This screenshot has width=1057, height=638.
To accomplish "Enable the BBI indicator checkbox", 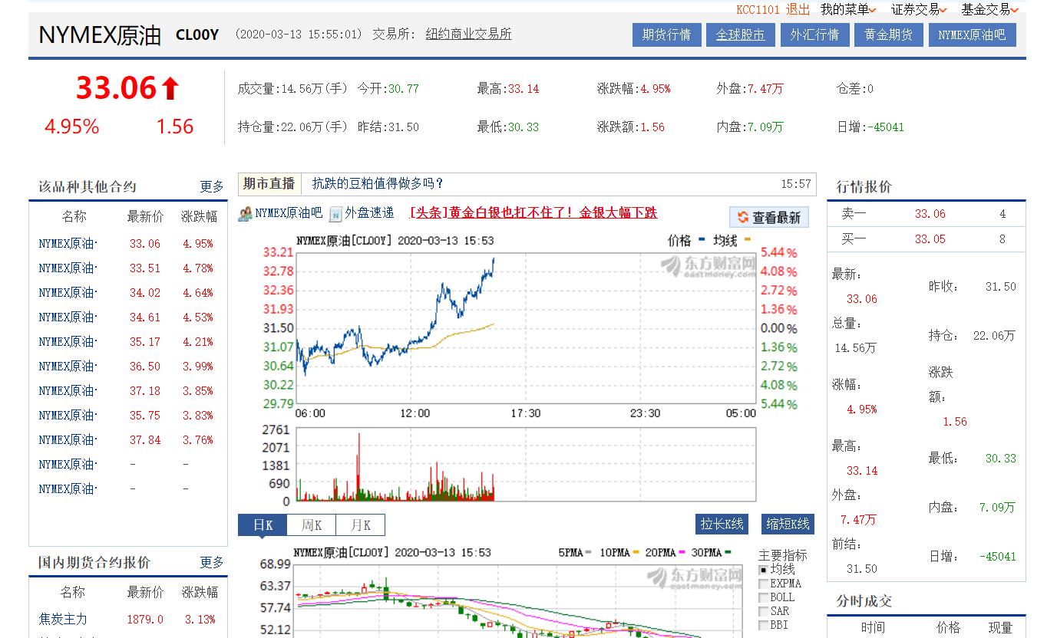I will 763,625.
